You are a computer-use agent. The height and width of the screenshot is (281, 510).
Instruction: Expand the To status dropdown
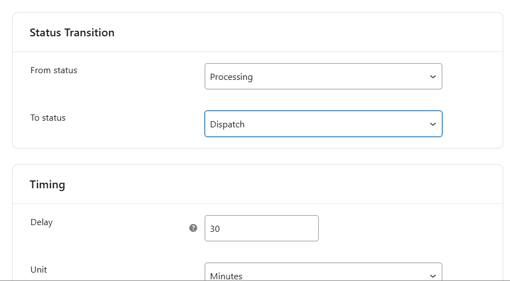tap(323, 124)
